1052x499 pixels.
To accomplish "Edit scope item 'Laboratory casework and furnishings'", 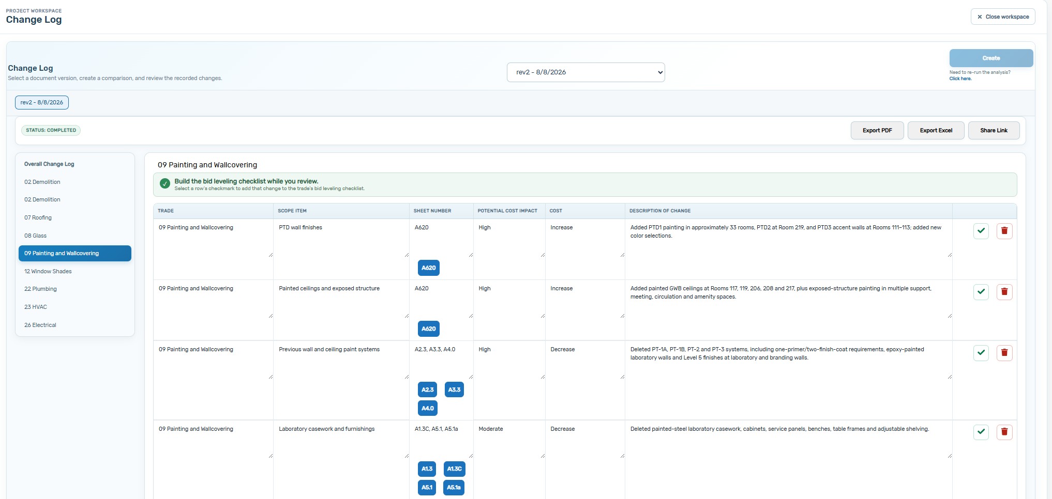I will [x=341, y=441].
